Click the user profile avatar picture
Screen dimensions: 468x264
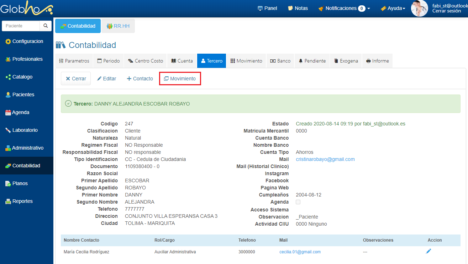point(419,9)
